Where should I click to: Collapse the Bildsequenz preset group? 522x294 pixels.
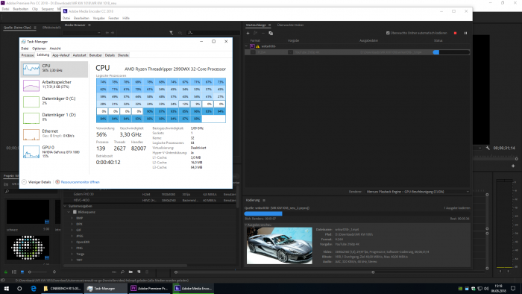pos(69,212)
